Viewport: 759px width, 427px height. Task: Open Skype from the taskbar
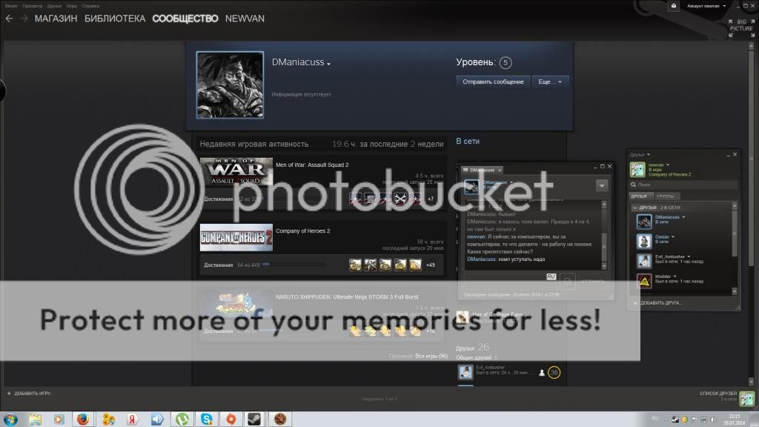(207, 419)
